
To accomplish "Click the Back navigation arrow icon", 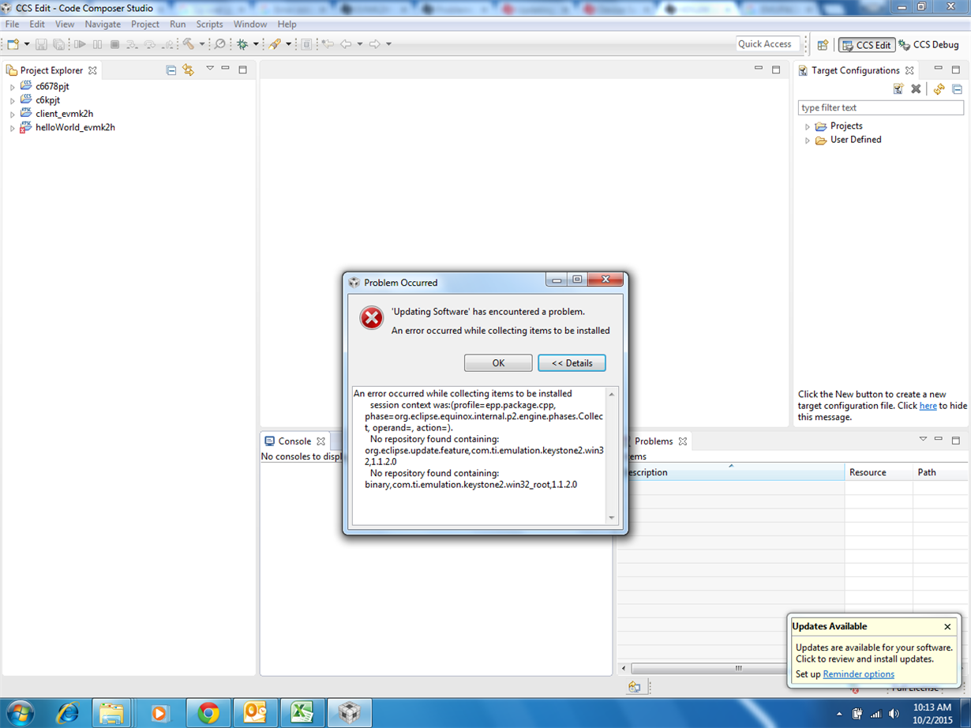I will click(x=346, y=44).
